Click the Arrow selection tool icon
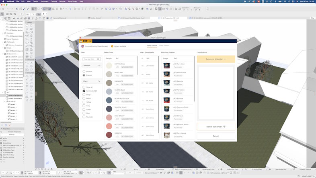The height and width of the screenshot is (178, 316). pos(43,14)
